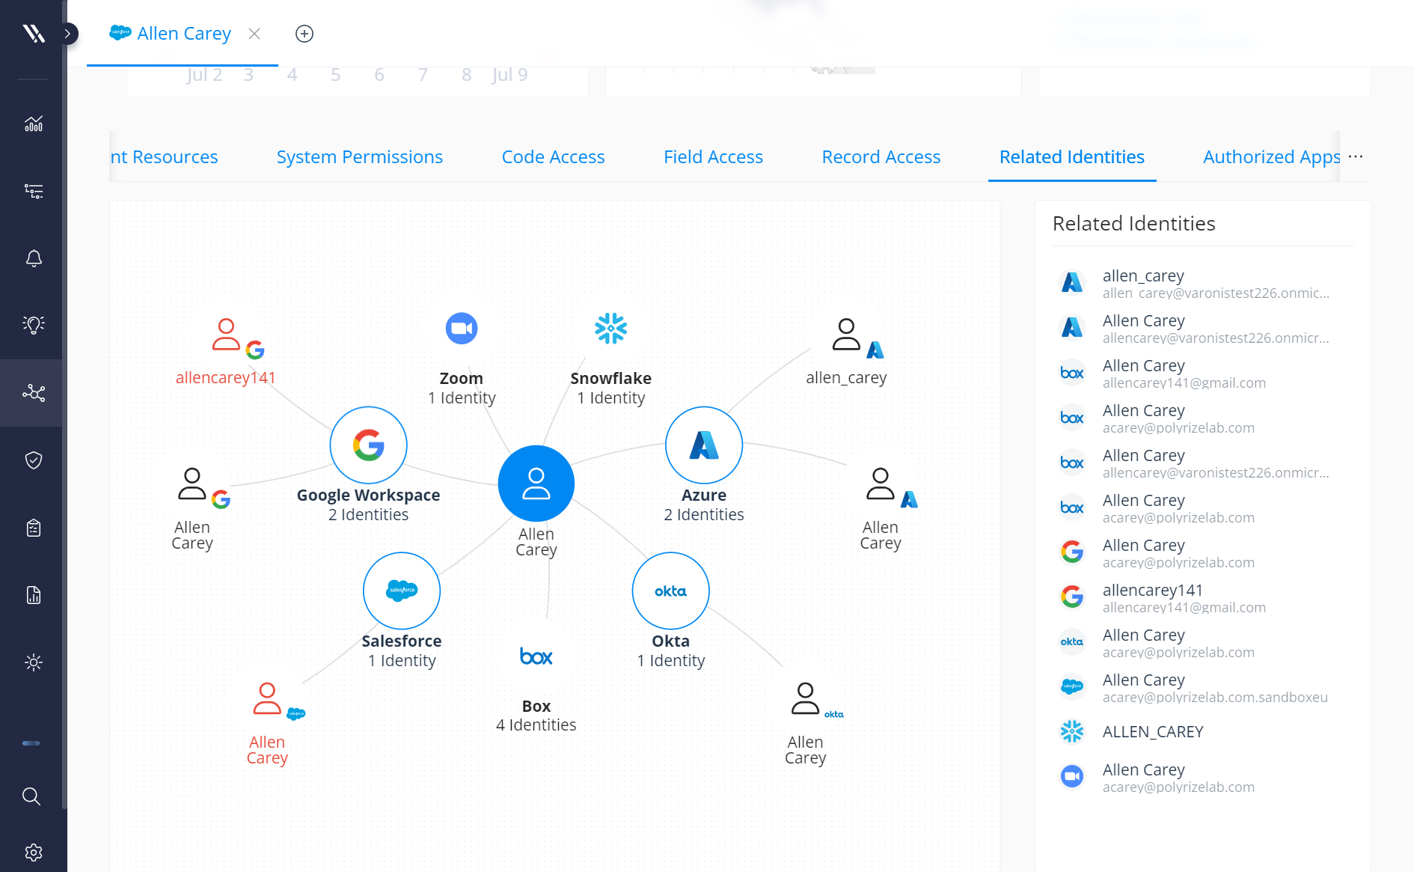The height and width of the screenshot is (872, 1414).
Task: Click the Okta node in the graph
Action: [x=671, y=591]
